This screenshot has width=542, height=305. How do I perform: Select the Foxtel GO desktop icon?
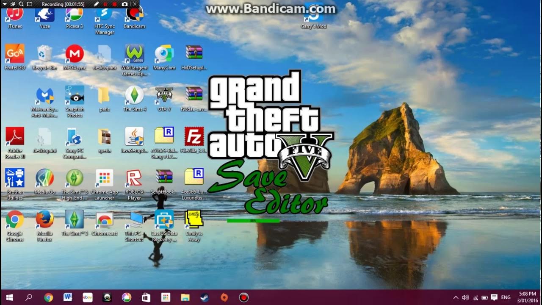tap(15, 58)
